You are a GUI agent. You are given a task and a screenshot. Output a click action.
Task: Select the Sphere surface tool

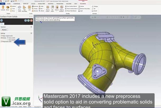(13, 6)
